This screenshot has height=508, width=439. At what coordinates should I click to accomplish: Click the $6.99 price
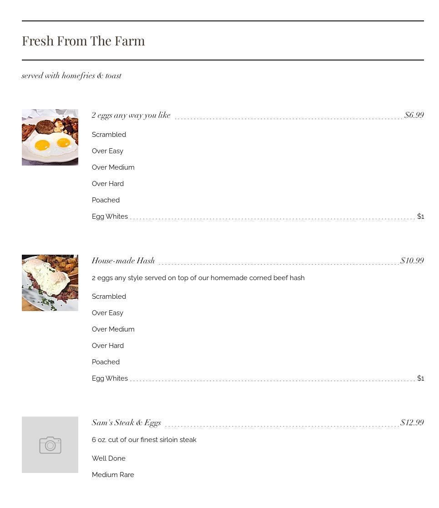[414, 116]
